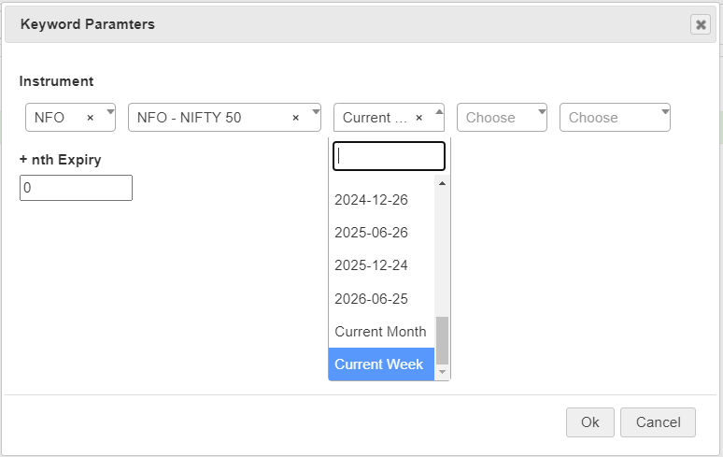Clear the Current expiry selection x
This screenshot has width=723, height=457.
[418, 118]
